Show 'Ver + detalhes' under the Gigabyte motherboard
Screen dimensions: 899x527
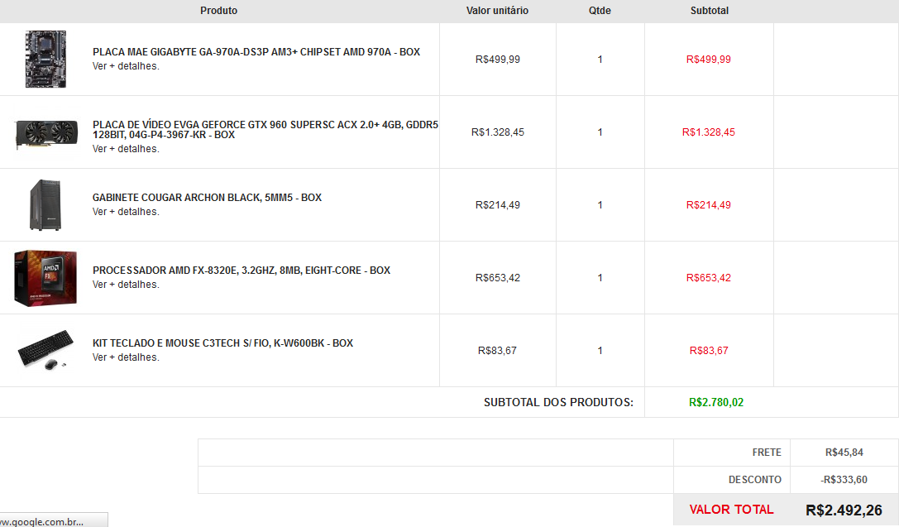[x=126, y=66]
